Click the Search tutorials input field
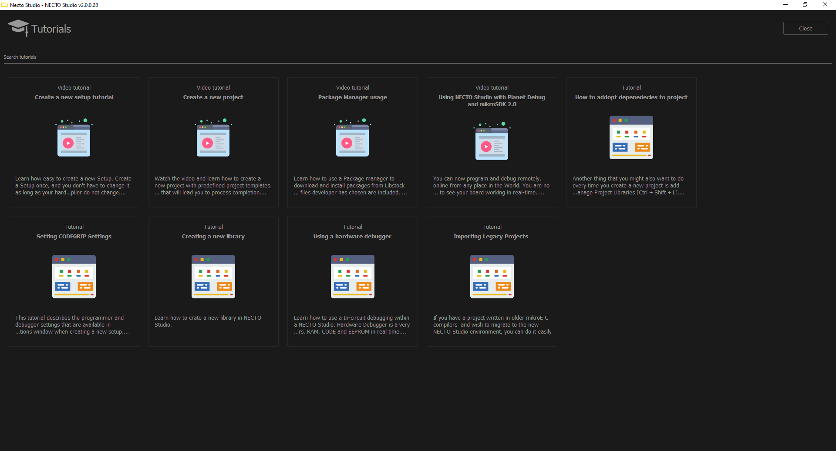 tap(418, 57)
